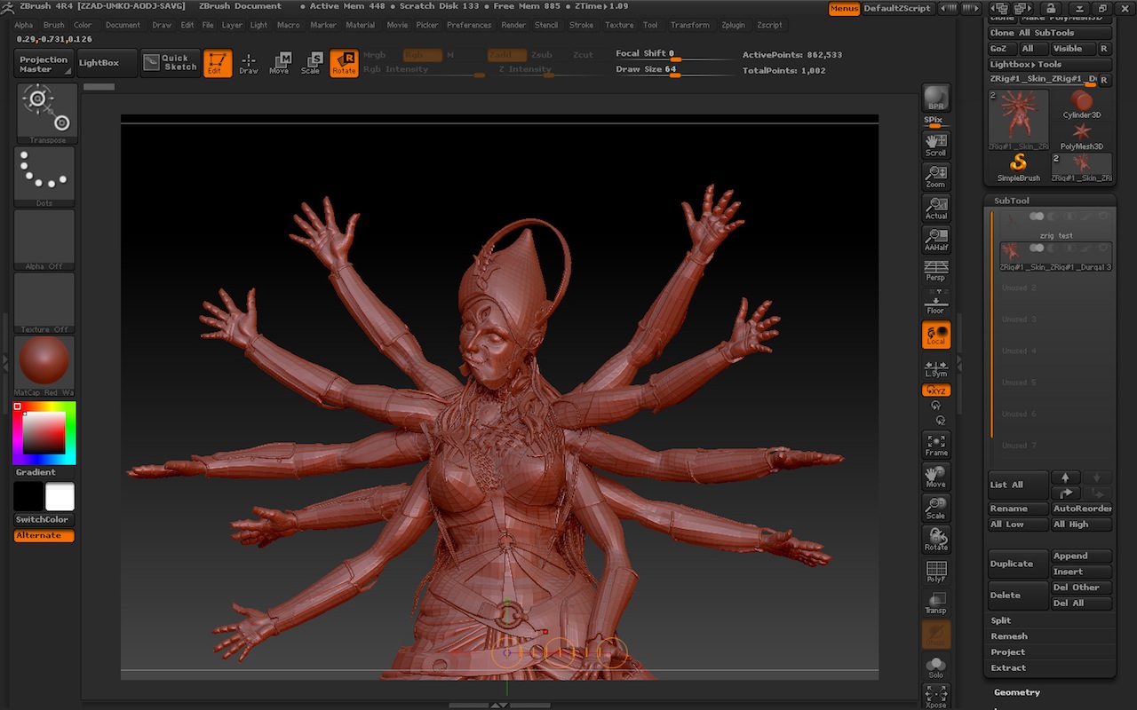Click the Actual size icon
The width and height of the screenshot is (1137, 710).
[935, 208]
